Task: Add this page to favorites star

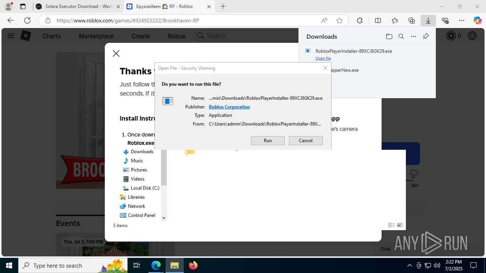Action: coord(339,20)
